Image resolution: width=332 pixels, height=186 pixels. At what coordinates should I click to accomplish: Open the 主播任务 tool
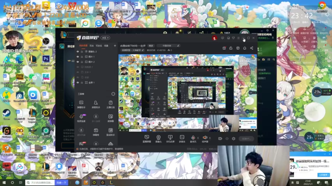click(x=110, y=105)
